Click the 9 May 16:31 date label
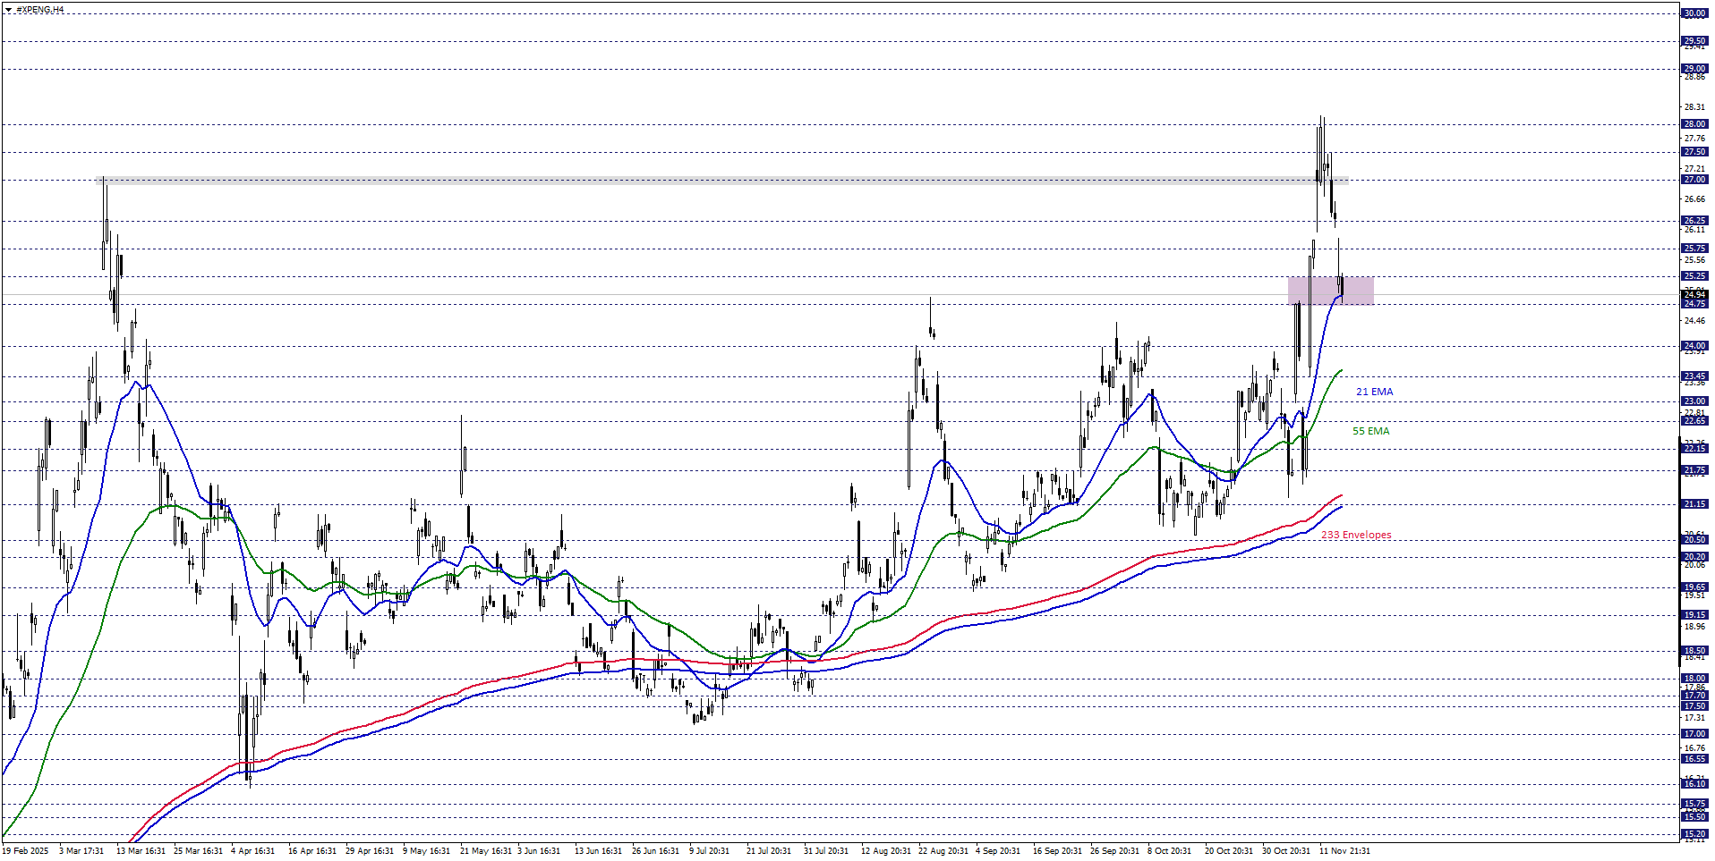 426,850
